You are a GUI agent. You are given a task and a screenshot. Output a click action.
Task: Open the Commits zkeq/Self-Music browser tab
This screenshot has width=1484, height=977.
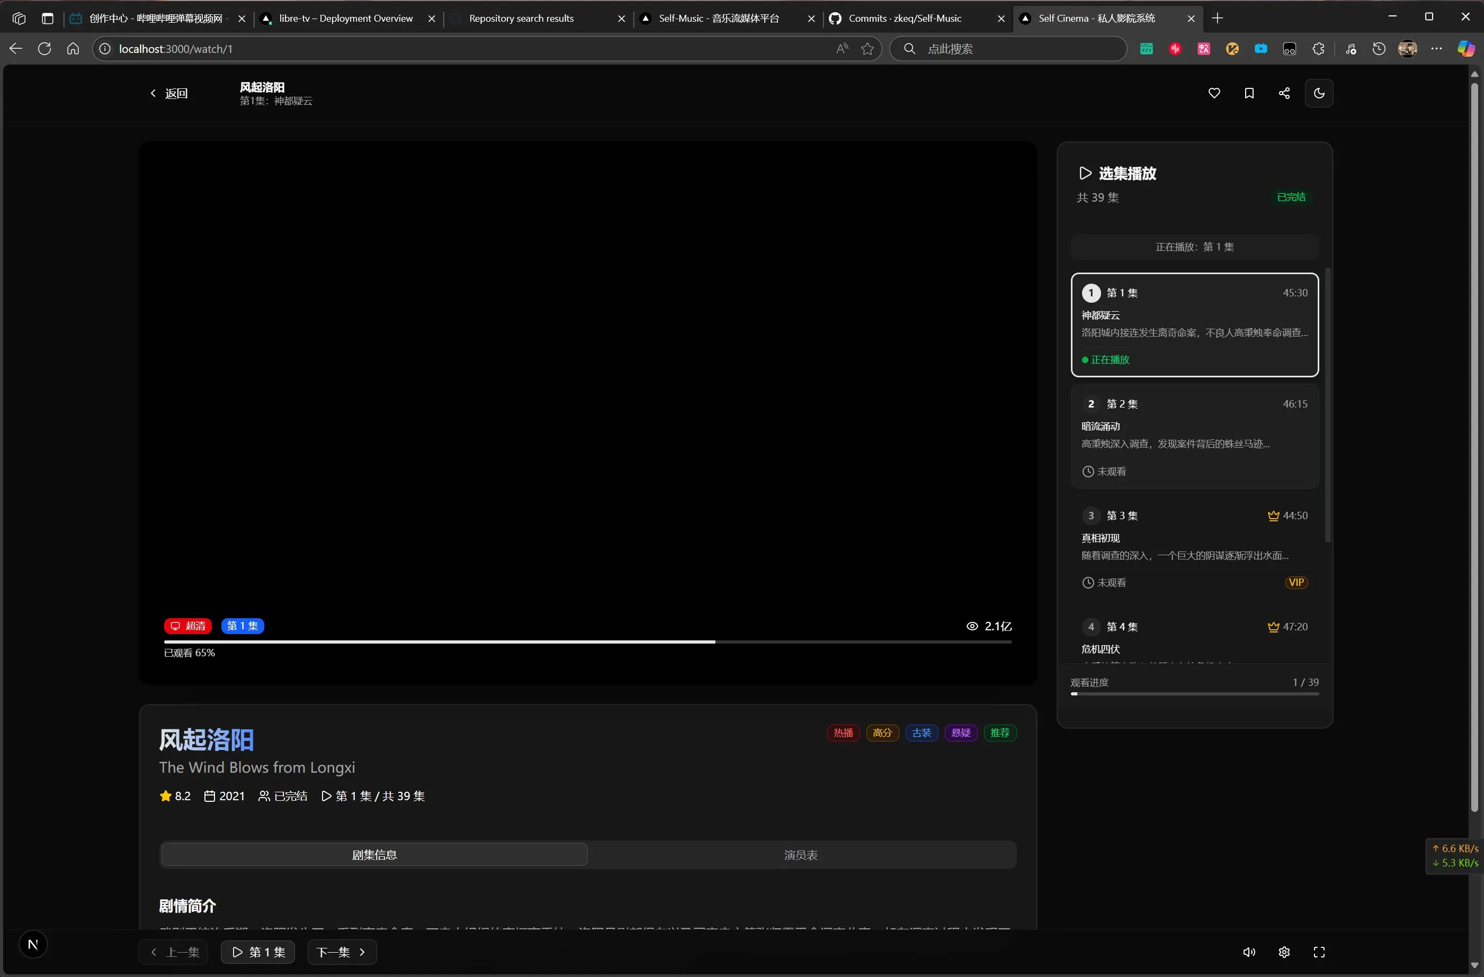904,19
